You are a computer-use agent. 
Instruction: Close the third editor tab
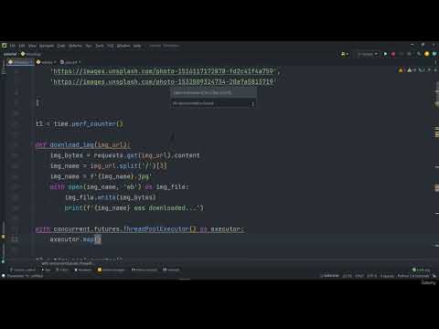pos(80,62)
